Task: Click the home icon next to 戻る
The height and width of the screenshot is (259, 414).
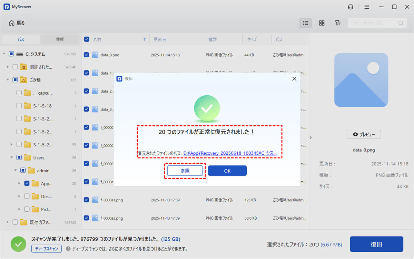Action: click(12, 23)
